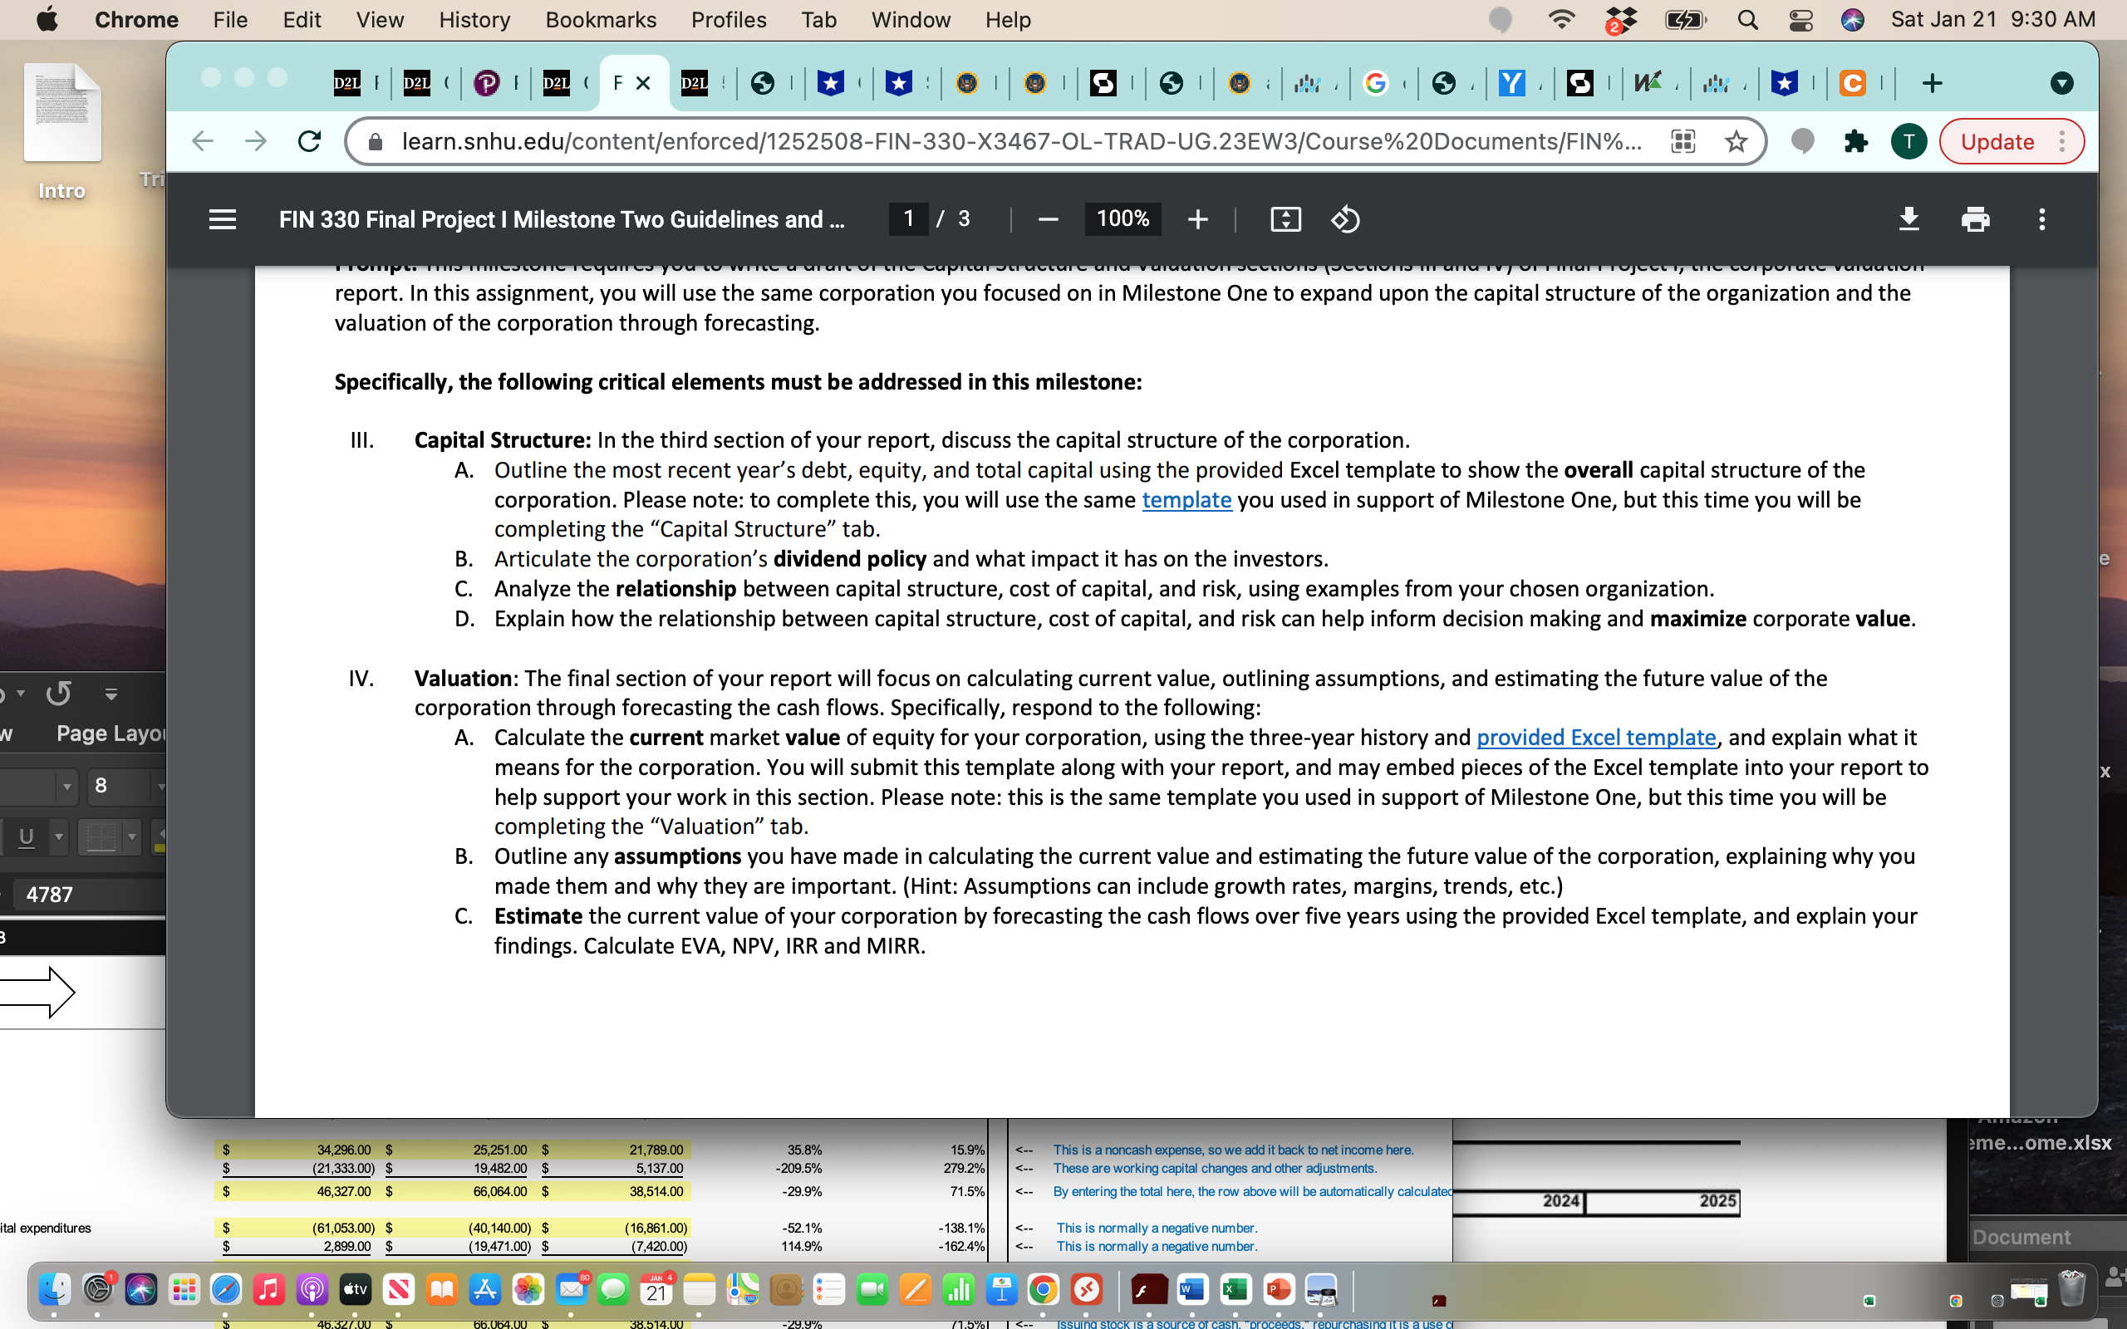Open the font size dropdown in Excel

pos(161,787)
